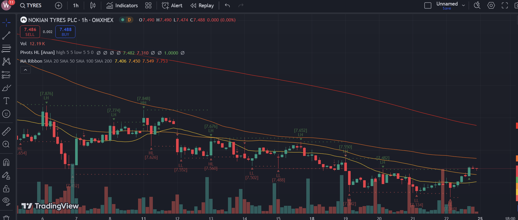Image resolution: width=518 pixels, height=220 pixels.
Task: Click the 7.488 BUY button
Action: [65, 32]
